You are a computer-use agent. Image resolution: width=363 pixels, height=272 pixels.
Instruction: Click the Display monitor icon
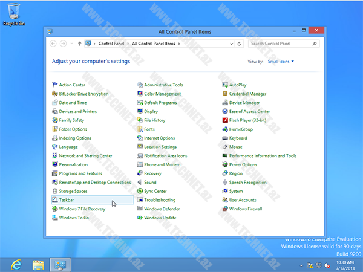(x=140, y=111)
